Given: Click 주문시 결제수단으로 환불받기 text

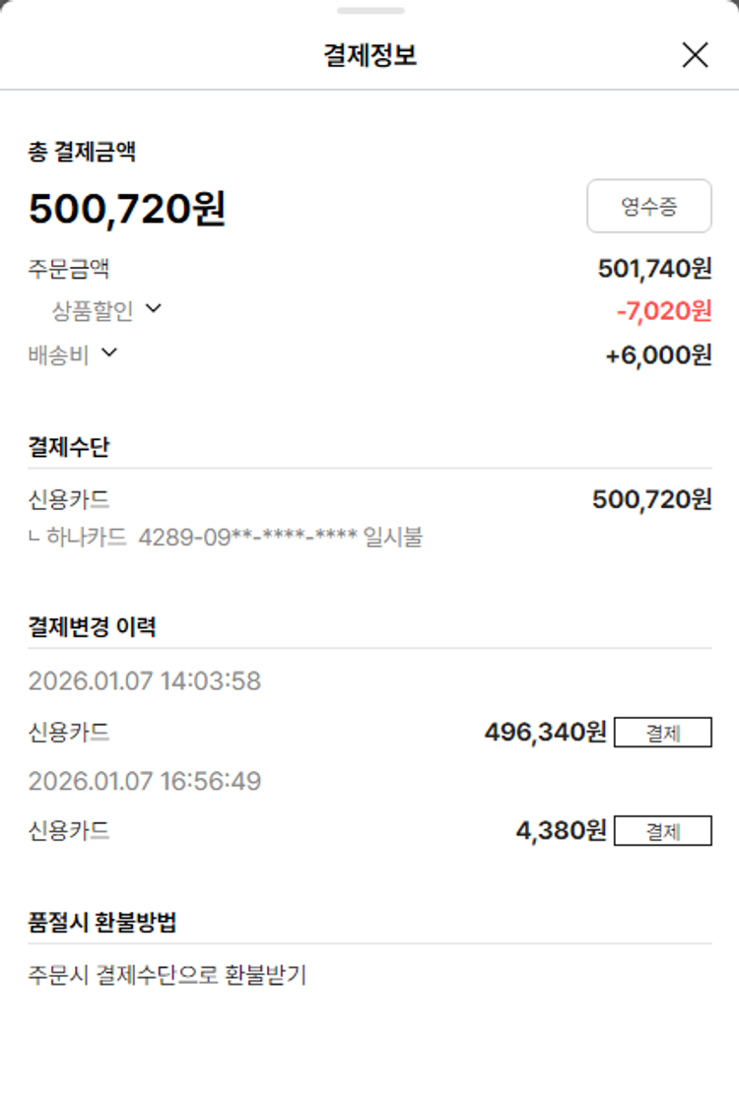Looking at the screenshot, I should tap(168, 976).
